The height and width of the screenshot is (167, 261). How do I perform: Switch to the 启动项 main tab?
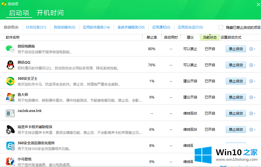[19, 13]
